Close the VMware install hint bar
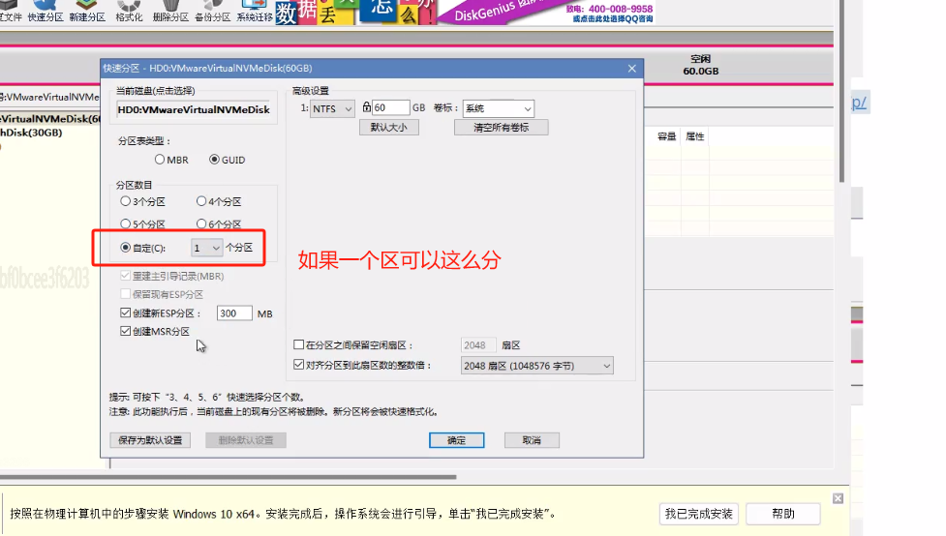 point(838,498)
